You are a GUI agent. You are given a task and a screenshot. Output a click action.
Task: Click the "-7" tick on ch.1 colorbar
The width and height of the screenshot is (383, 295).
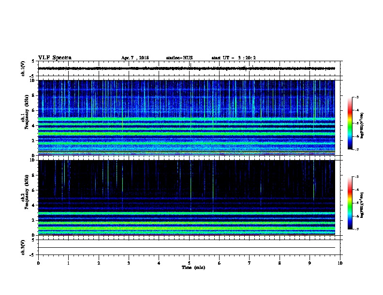[x=356, y=150]
